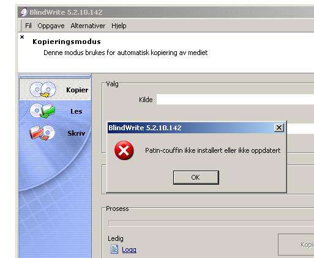The height and width of the screenshot is (258, 314).
Task: Click OK in the error dialog
Action: pos(196,177)
